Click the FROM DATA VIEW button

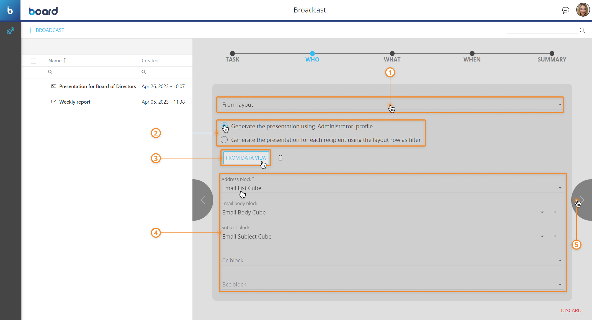tap(246, 158)
